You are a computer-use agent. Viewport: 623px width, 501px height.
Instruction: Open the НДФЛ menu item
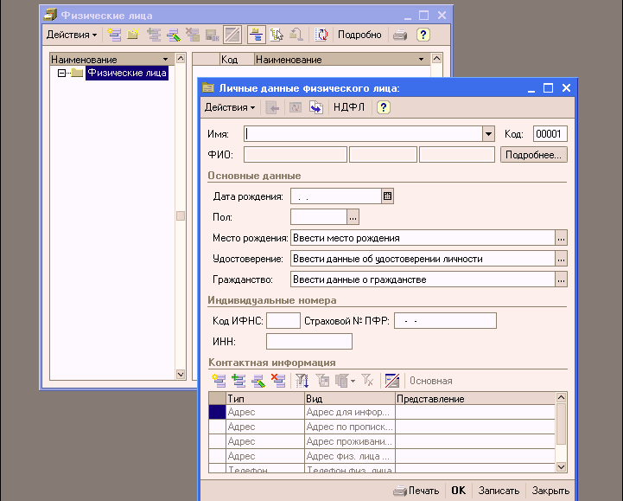coord(348,107)
